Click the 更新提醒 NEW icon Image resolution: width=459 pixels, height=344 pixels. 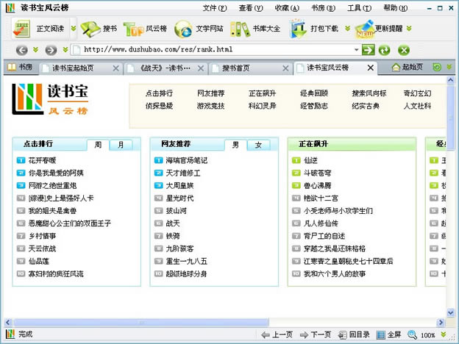click(364, 29)
